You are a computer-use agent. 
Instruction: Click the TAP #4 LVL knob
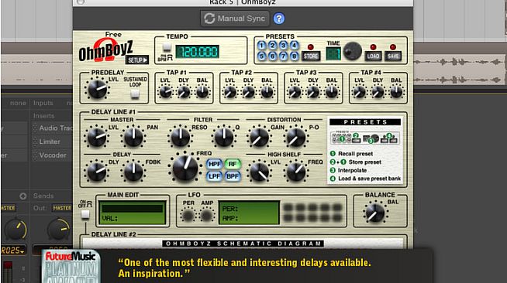(x=360, y=92)
